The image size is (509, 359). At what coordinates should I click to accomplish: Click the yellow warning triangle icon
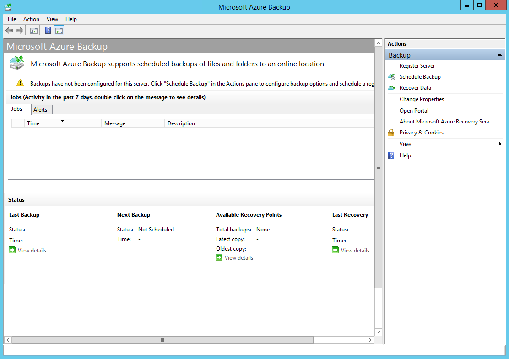20,83
